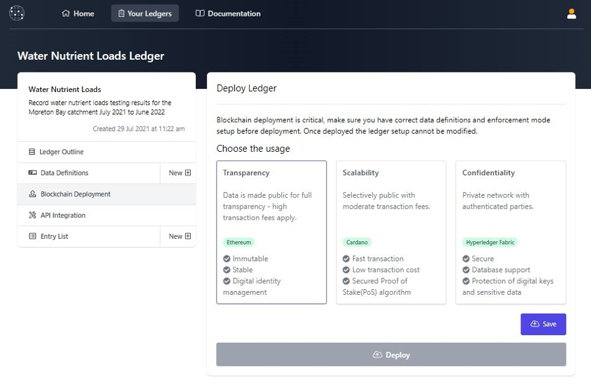Click the house icon beside Home

(x=66, y=14)
